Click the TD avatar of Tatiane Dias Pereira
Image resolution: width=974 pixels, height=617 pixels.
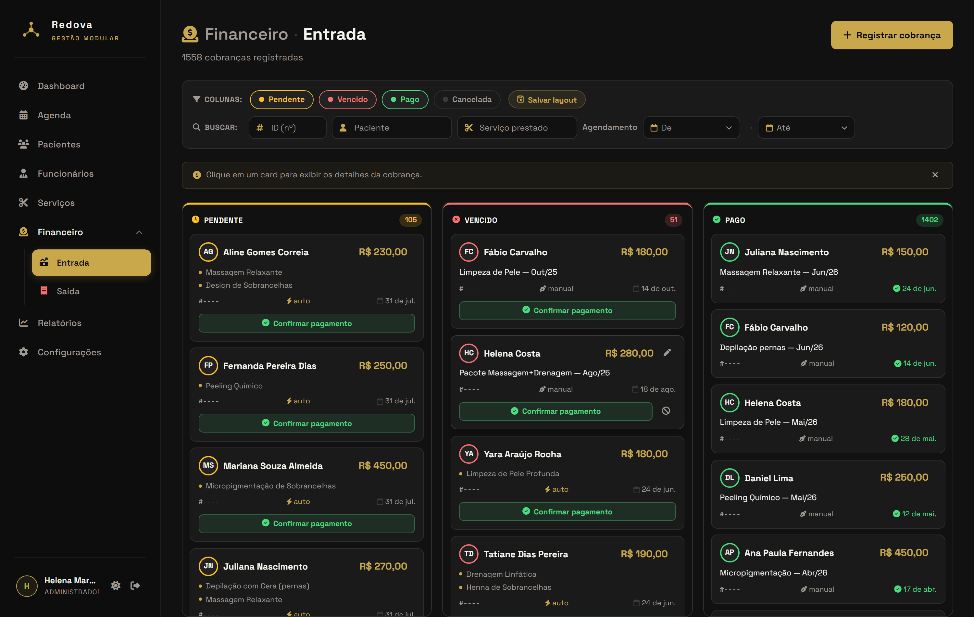point(469,553)
